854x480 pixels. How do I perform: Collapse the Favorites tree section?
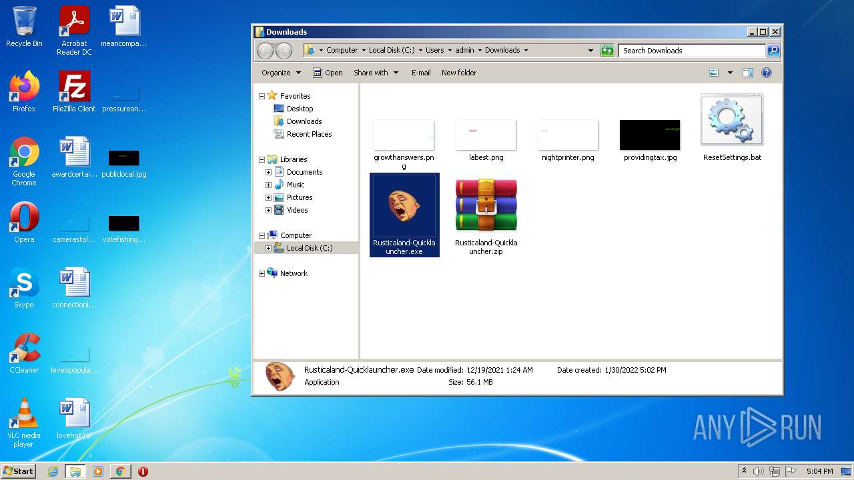coord(262,96)
